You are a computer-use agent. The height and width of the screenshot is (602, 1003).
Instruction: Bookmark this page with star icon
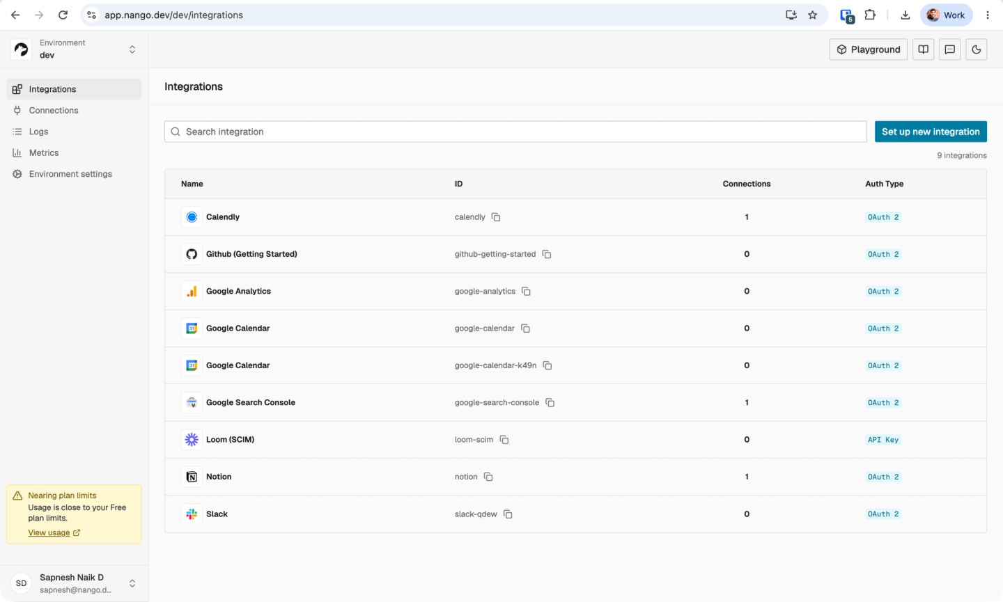(x=813, y=15)
